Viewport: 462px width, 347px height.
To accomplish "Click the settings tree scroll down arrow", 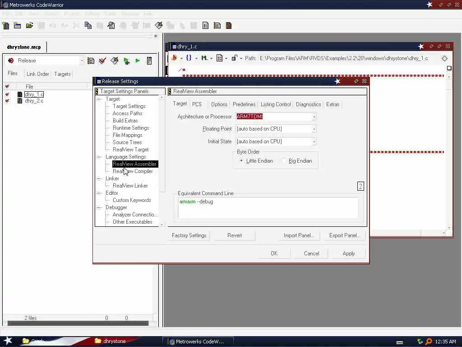I will tap(162, 225).
